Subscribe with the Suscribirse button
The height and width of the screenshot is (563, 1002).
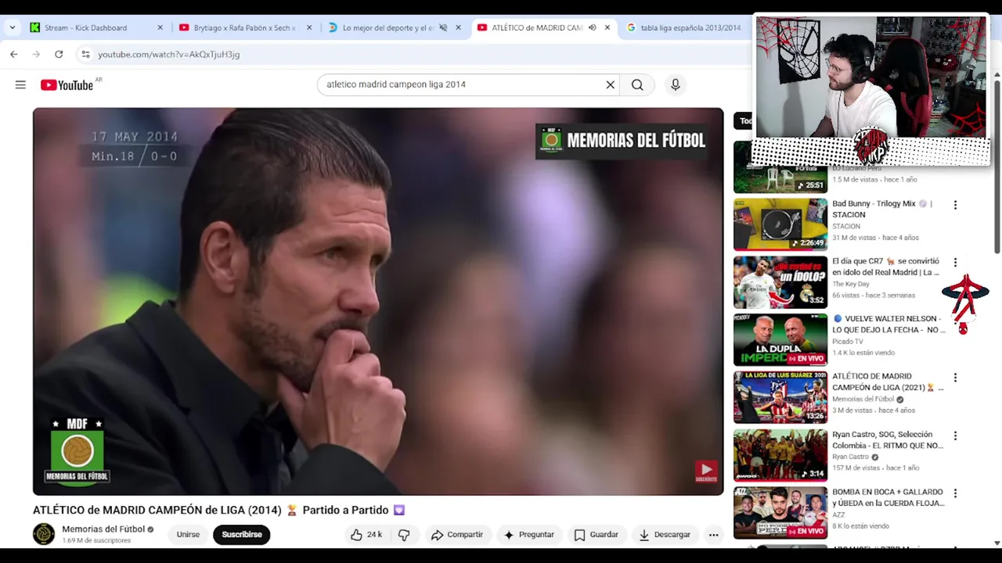click(242, 535)
